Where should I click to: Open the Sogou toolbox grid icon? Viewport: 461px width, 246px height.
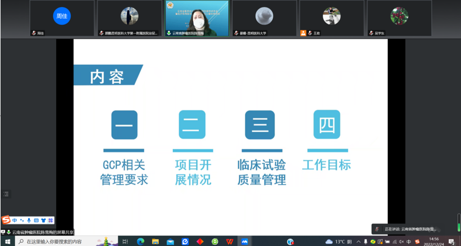(50, 220)
